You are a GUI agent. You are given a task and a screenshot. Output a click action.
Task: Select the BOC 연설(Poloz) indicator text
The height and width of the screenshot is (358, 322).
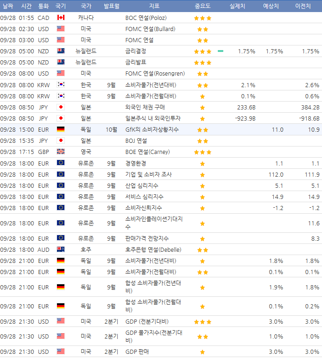pos(146,18)
